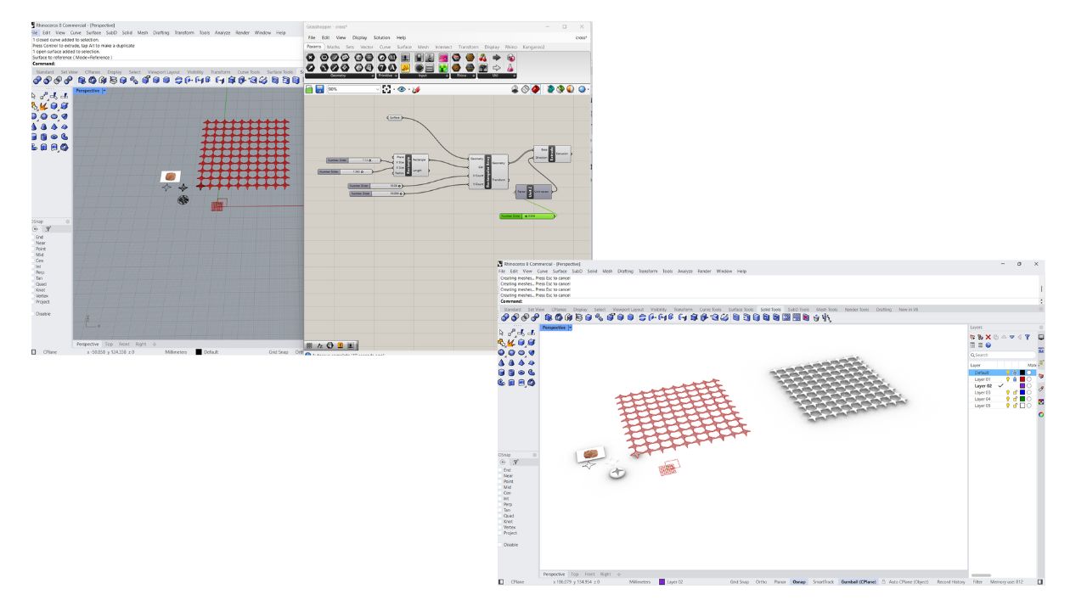Image resolution: width=1087 pixels, height=611 pixels.
Task: Click the red X delete layer icon
Action: (x=988, y=337)
